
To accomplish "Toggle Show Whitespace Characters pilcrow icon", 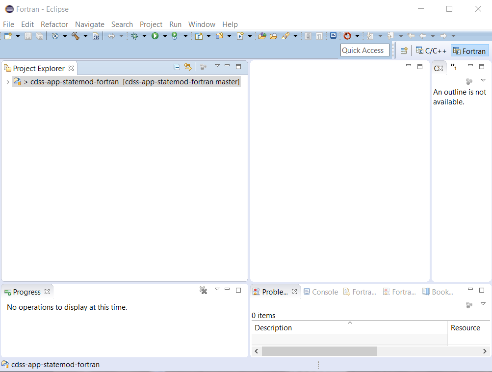I will click(x=319, y=36).
